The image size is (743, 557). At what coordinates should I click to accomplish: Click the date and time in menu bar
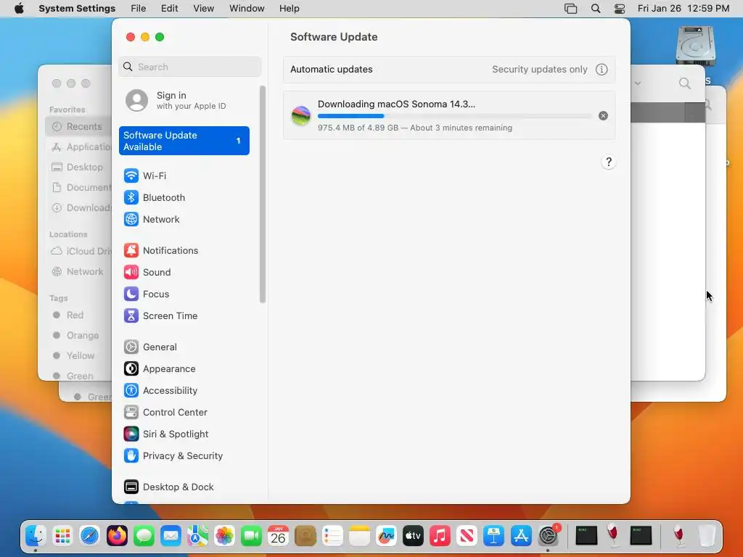[x=684, y=9]
